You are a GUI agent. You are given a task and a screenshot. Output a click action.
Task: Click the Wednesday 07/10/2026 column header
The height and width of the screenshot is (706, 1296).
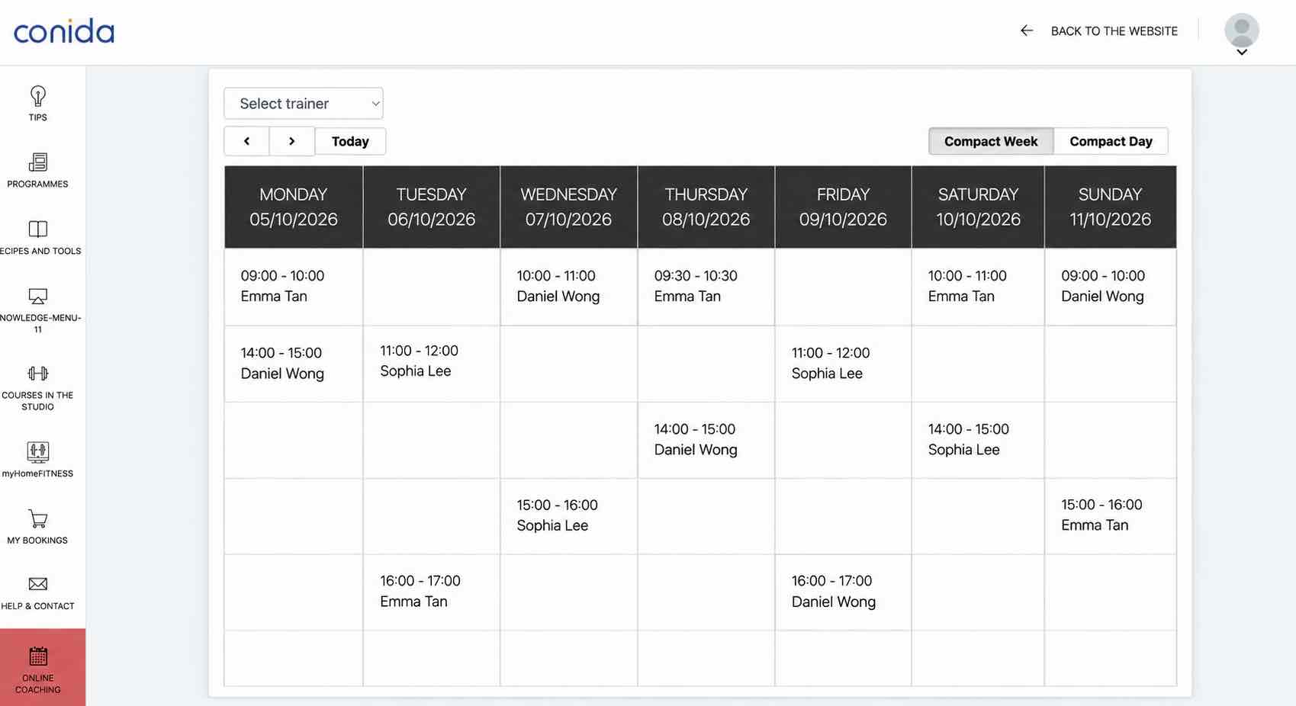(569, 207)
